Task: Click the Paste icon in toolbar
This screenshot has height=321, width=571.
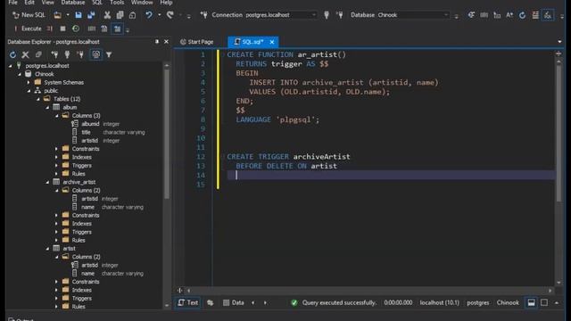Action: point(133,15)
